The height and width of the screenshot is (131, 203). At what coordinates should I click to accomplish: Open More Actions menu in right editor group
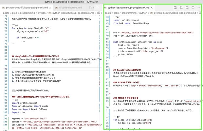[199, 8]
